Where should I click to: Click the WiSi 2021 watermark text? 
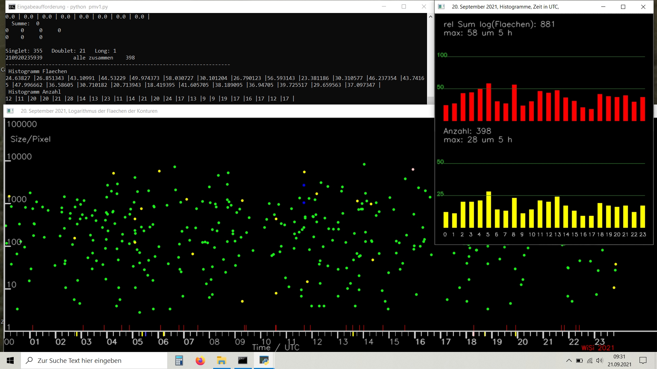(597, 348)
